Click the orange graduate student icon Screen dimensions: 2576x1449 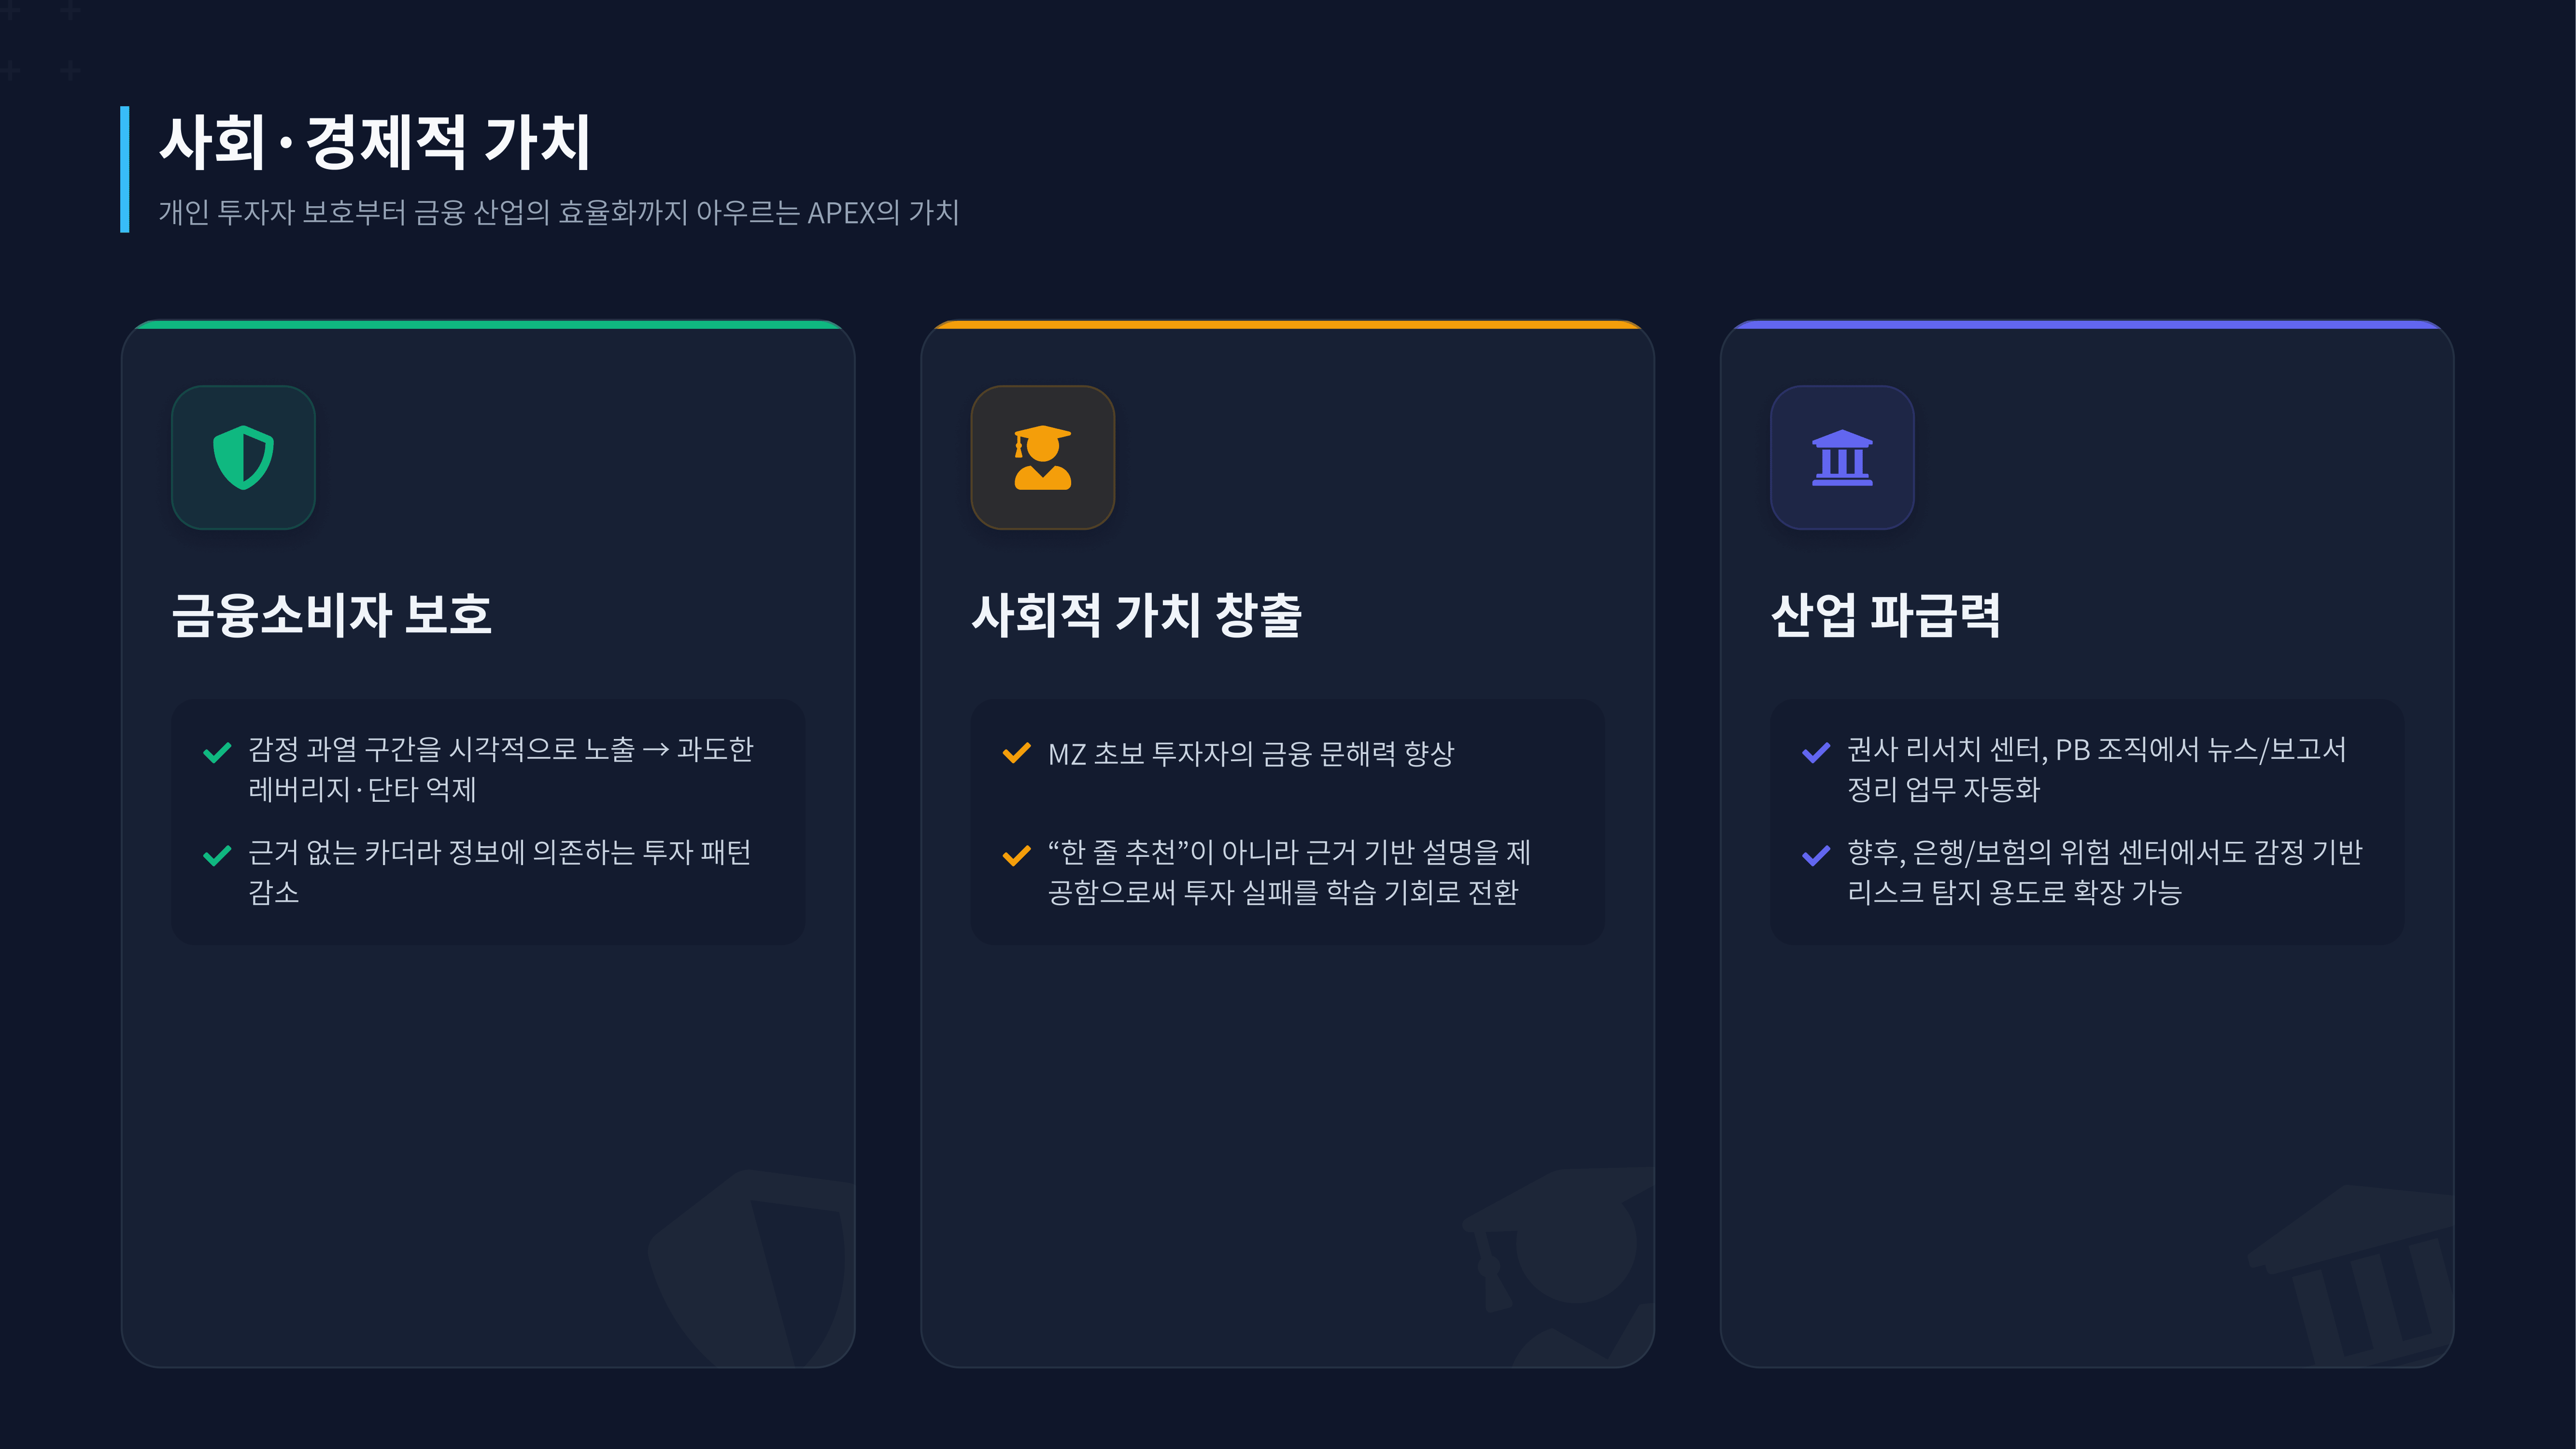point(1042,457)
